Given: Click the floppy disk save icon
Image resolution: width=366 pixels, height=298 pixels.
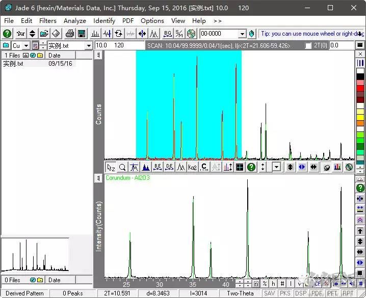Looking at the screenshot, I should pyautogui.click(x=81, y=34).
